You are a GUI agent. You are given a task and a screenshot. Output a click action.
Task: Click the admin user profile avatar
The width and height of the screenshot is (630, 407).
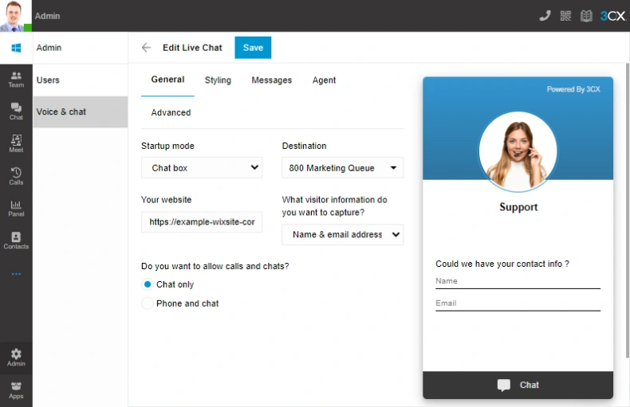click(x=16, y=16)
